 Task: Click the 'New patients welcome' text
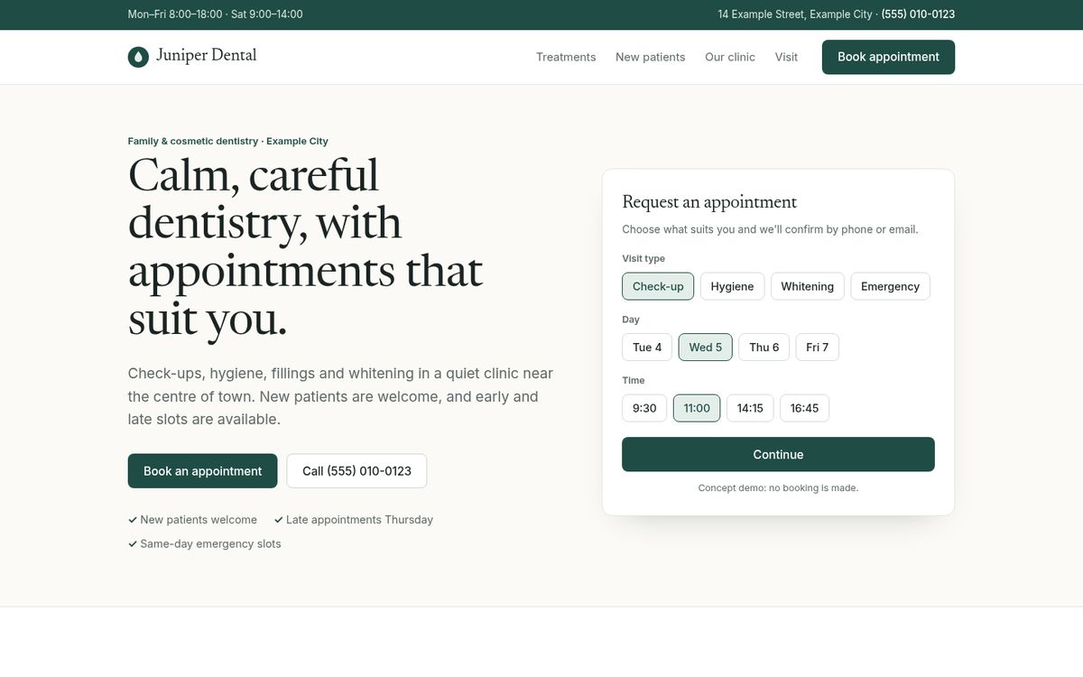pyautogui.click(x=199, y=520)
